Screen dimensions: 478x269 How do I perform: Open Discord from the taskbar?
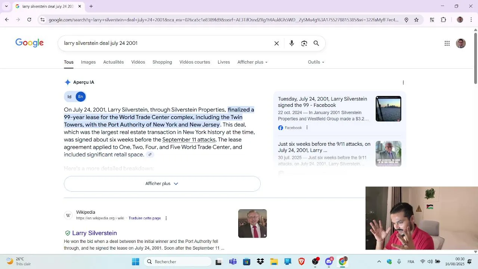(x=329, y=262)
